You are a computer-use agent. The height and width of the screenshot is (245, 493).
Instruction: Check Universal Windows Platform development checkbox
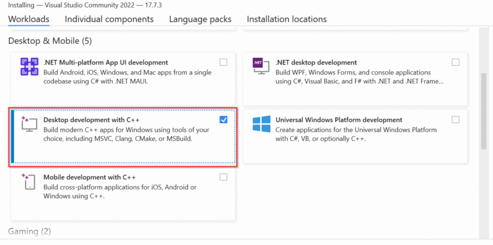coord(455,120)
